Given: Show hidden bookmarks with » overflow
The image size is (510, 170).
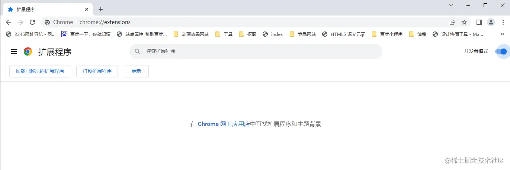Looking at the screenshot, I should [503, 34].
